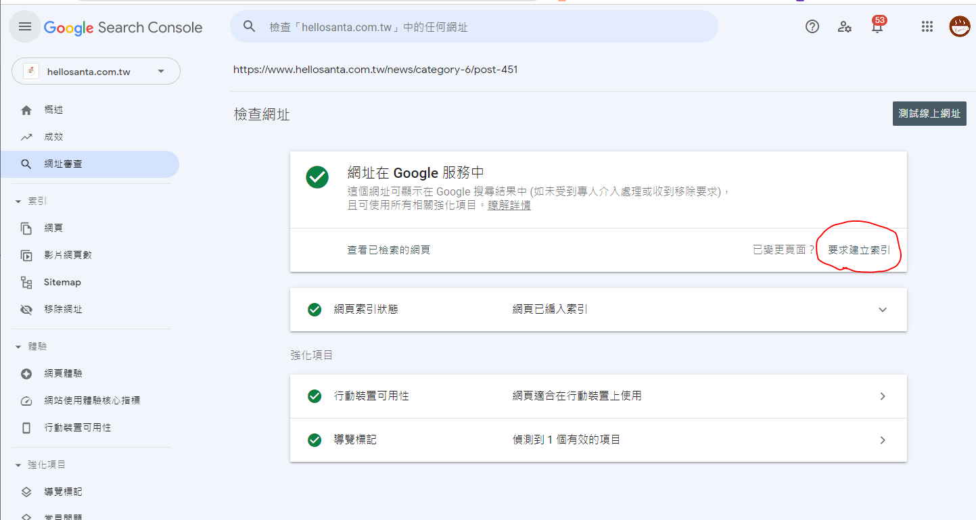
Task: Click 查看已檢索的網頁
Action: tap(389, 250)
